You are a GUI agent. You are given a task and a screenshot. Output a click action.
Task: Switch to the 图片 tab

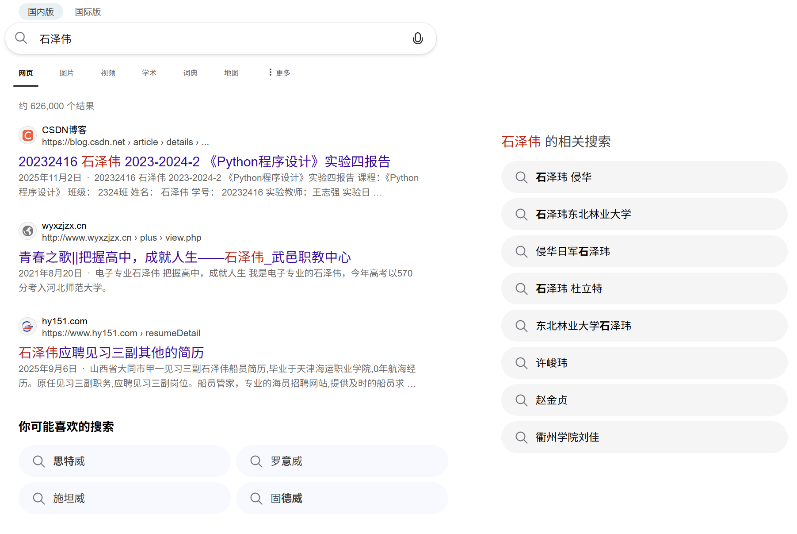coord(67,73)
